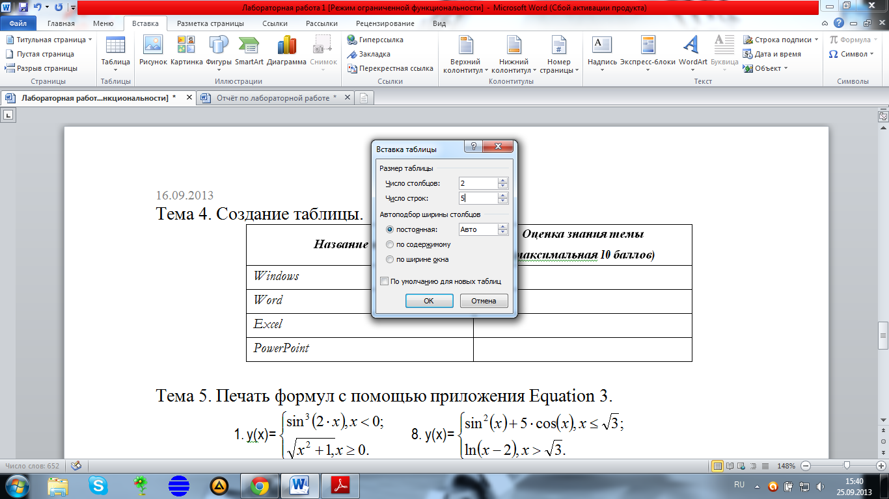Increase the Число столбцов value

tap(502, 181)
